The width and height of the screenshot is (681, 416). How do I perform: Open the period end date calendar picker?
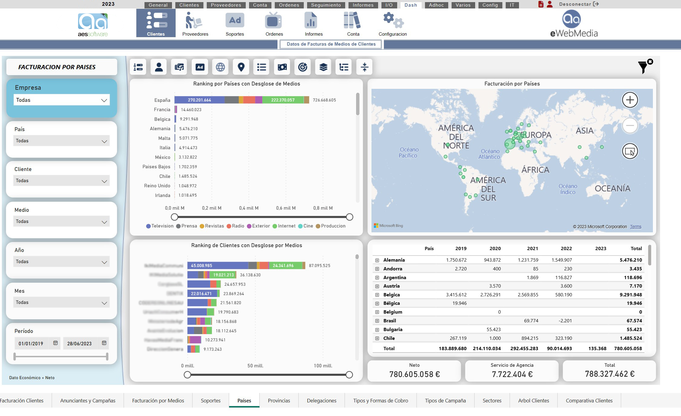pyautogui.click(x=104, y=343)
